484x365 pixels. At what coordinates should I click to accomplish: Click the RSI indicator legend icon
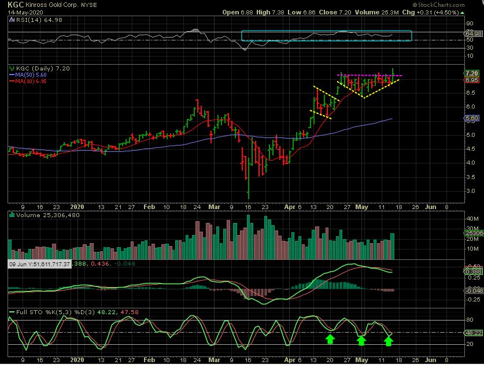(x=12, y=20)
